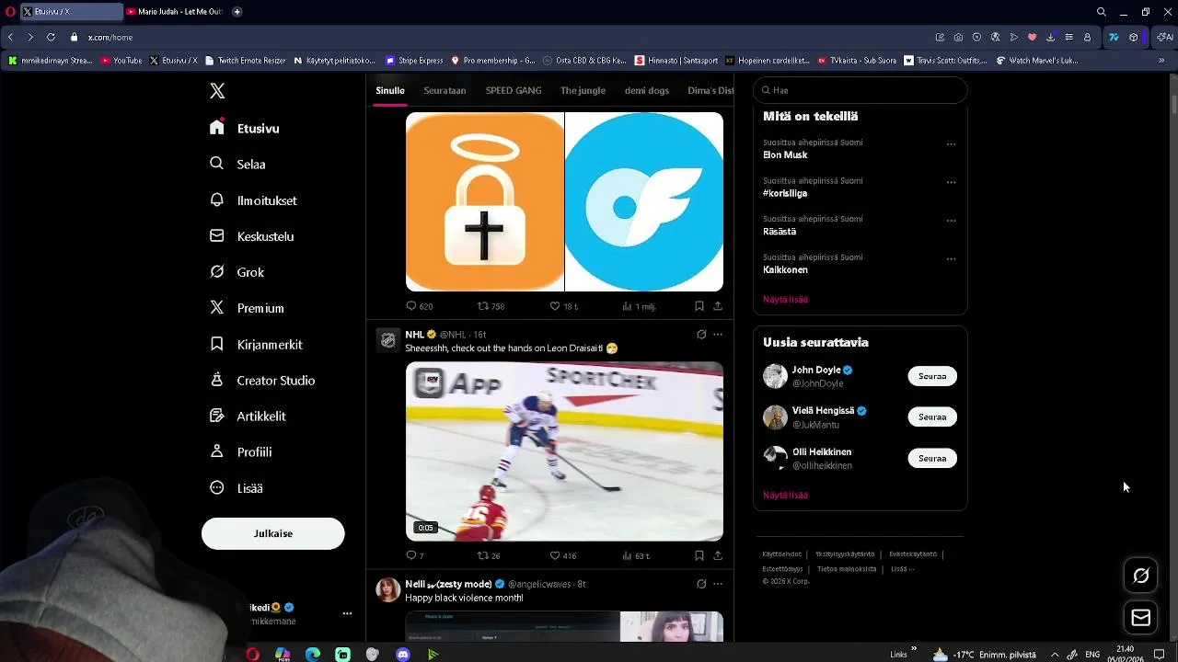
Task: Open YouTube bookmark in bookmarks bar
Action: 121,61
